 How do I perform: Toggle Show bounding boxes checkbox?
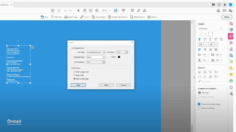[199, 104]
